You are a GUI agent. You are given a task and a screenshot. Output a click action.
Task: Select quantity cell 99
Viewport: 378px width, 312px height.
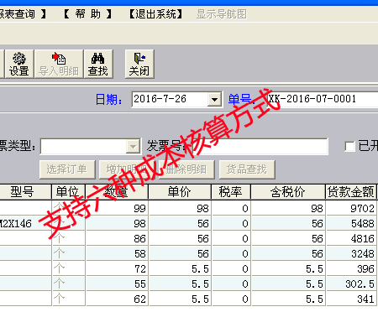pyautogui.click(x=117, y=208)
